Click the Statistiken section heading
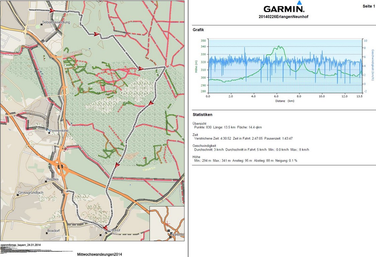Image resolution: width=376 pixels, height=257 pixels. tap(202, 115)
